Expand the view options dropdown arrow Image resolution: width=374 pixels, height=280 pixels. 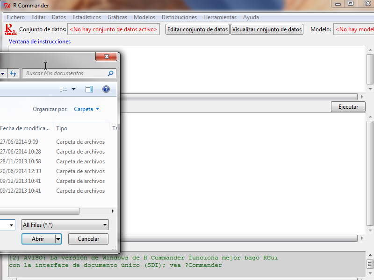click(x=73, y=89)
